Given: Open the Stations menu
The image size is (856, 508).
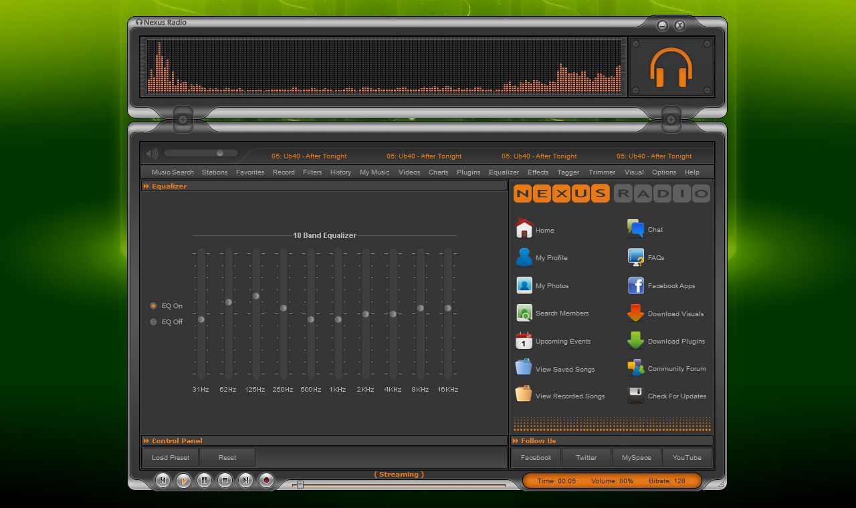Looking at the screenshot, I should 215,172.
